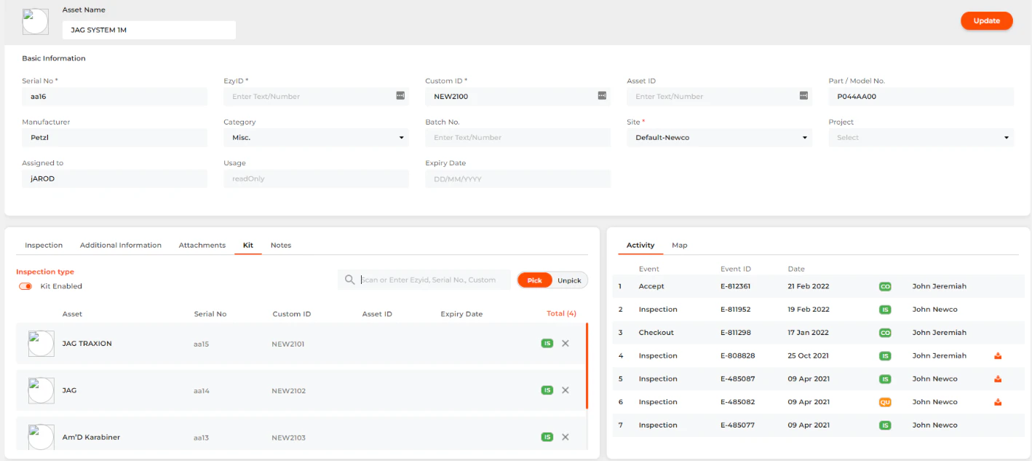
Task: Click the asset image placeholder next to Asset Name
Action: [36, 22]
